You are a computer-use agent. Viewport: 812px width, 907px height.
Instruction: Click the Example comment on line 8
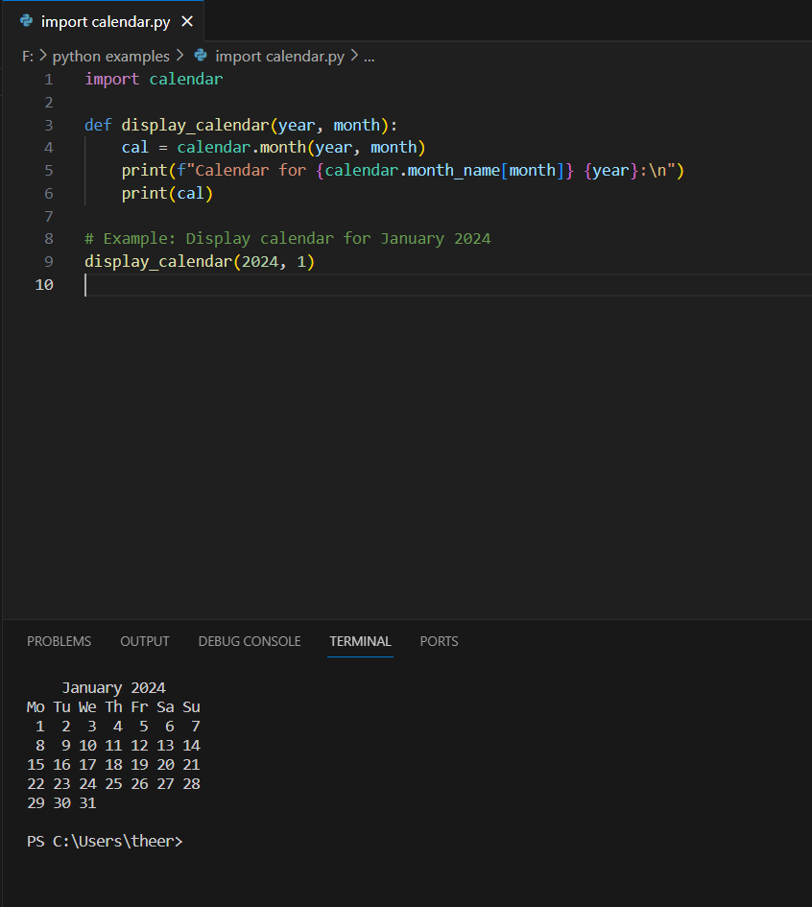(x=288, y=239)
